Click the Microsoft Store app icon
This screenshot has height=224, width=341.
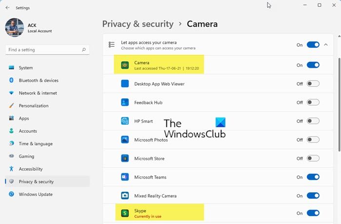point(125,158)
